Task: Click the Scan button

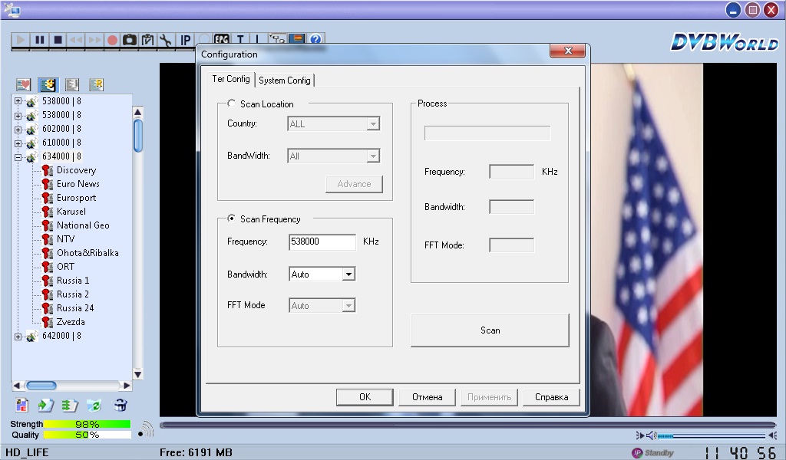Action: tap(490, 330)
